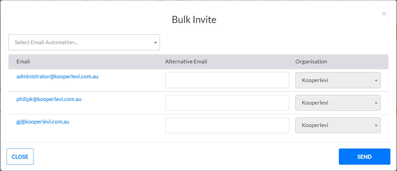This screenshot has width=397, height=171.
Task: Open administrator@kooperlevi.com.au email link
Action: [x=57, y=77]
